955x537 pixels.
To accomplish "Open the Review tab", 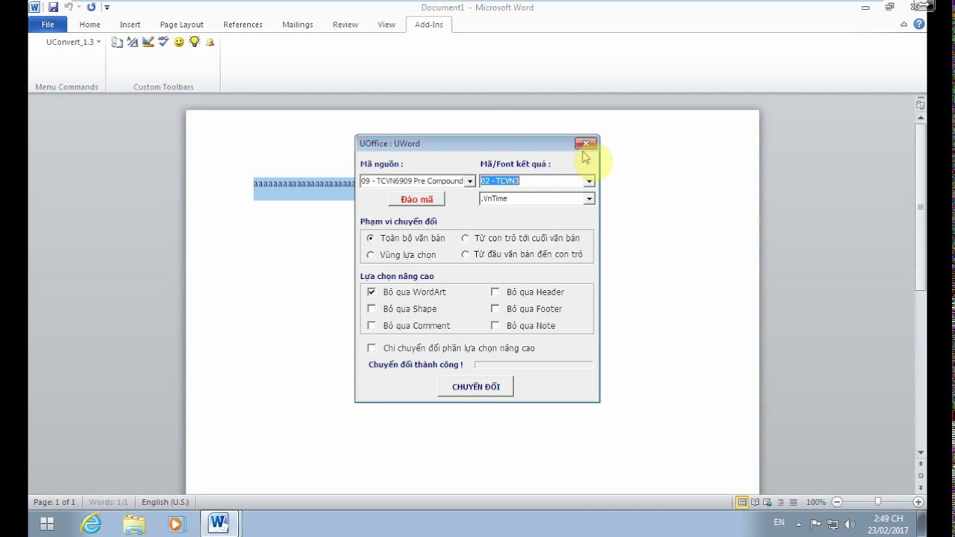I will [345, 25].
